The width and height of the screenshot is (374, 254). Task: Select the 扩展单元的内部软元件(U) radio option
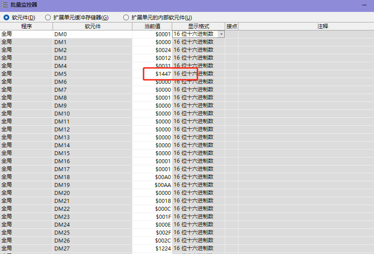[x=126, y=18]
